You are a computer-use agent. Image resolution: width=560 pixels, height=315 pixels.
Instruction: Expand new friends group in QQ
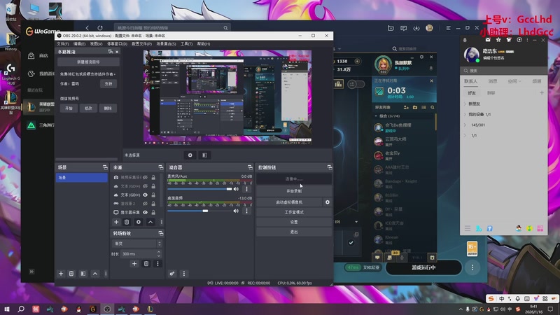(x=465, y=104)
